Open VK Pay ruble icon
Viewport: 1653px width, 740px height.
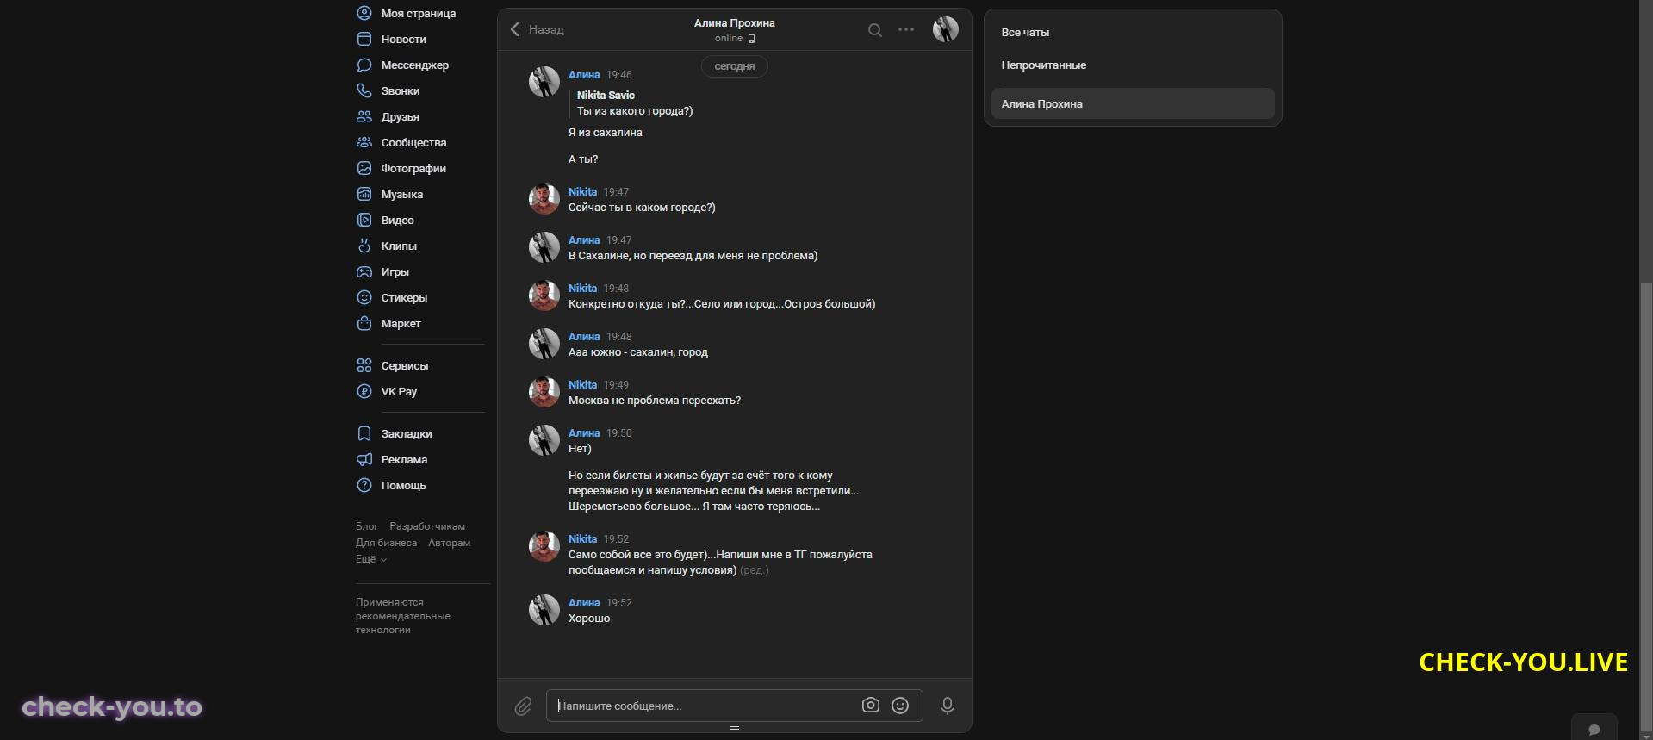coord(364,391)
